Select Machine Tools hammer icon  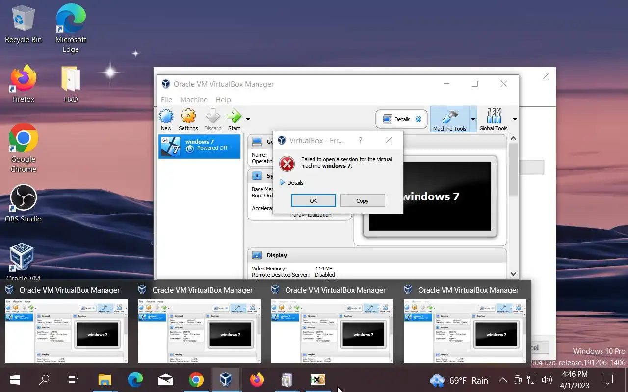[449, 120]
